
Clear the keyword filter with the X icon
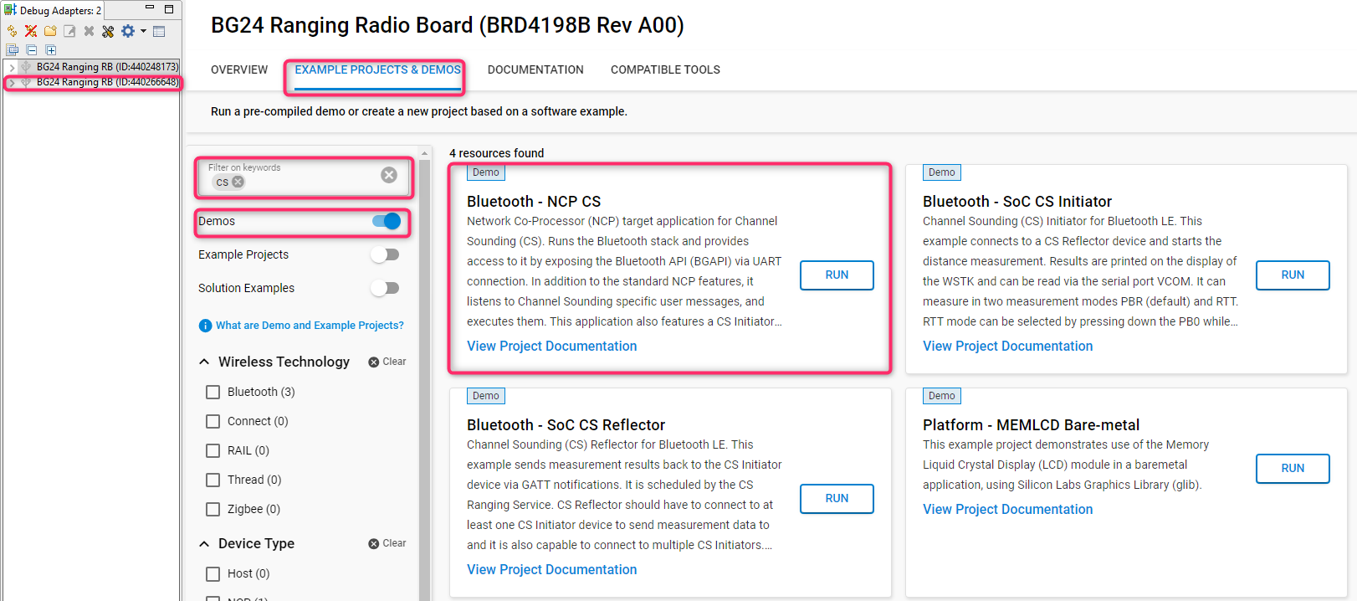click(x=389, y=175)
